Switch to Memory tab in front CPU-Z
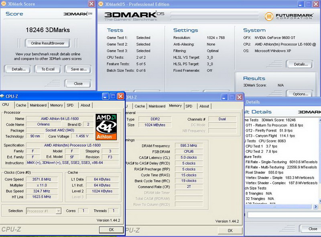This screenshot has width=321, height=237. coord(57,105)
